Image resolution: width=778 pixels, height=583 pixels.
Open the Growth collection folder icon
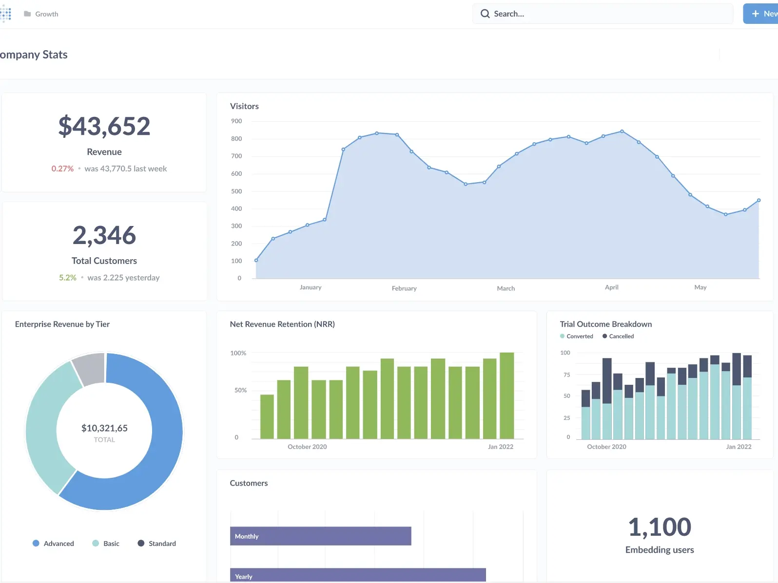coord(27,14)
